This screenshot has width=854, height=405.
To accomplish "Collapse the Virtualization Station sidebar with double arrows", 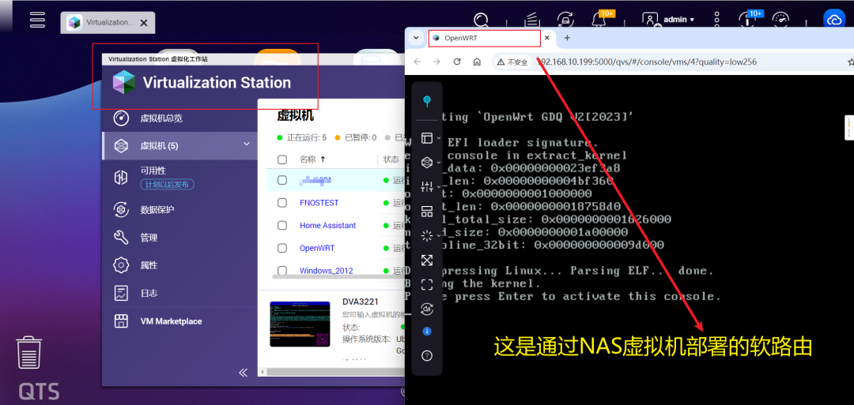I will click(x=243, y=373).
